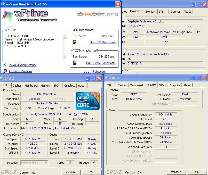Image resolution: width=208 pixels, height=175 pixels.
Task: Click the CAS# Latency value 8.0 clocks
Action: click(x=166, y=124)
